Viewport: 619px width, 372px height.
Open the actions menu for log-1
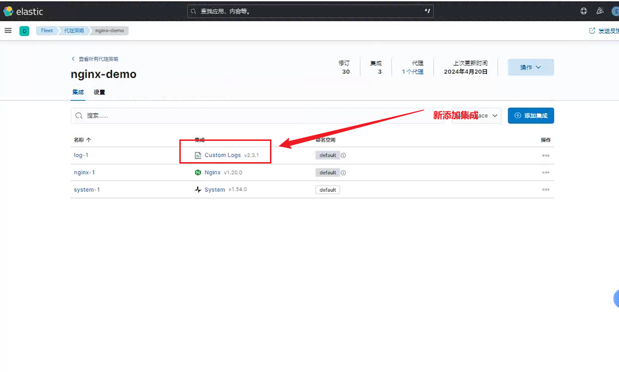click(546, 155)
